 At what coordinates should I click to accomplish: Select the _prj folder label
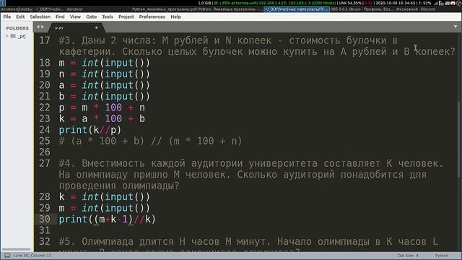(22, 36)
